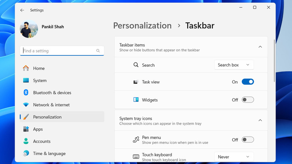
Task: Click 'Show or hide buttons that appear on the taskbar'
Action: (159, 50)
